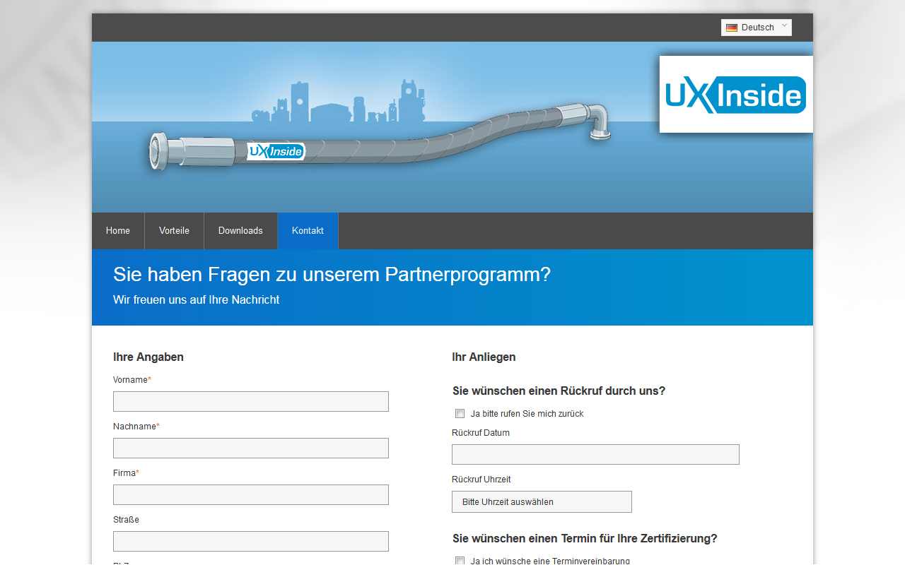The width and height of the screenshot is (905, 565).
Task: Click the Zertifizierung appointment heading
Action: 585,539
